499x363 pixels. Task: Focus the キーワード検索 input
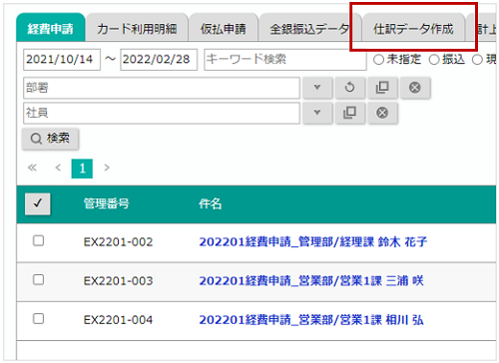tap(285, 60)
